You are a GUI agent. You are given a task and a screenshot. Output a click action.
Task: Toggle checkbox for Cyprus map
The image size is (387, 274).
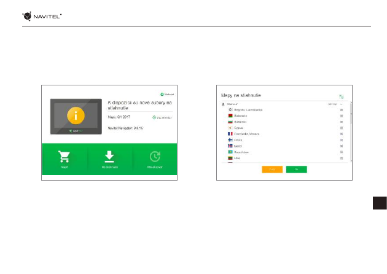(342, 128)
